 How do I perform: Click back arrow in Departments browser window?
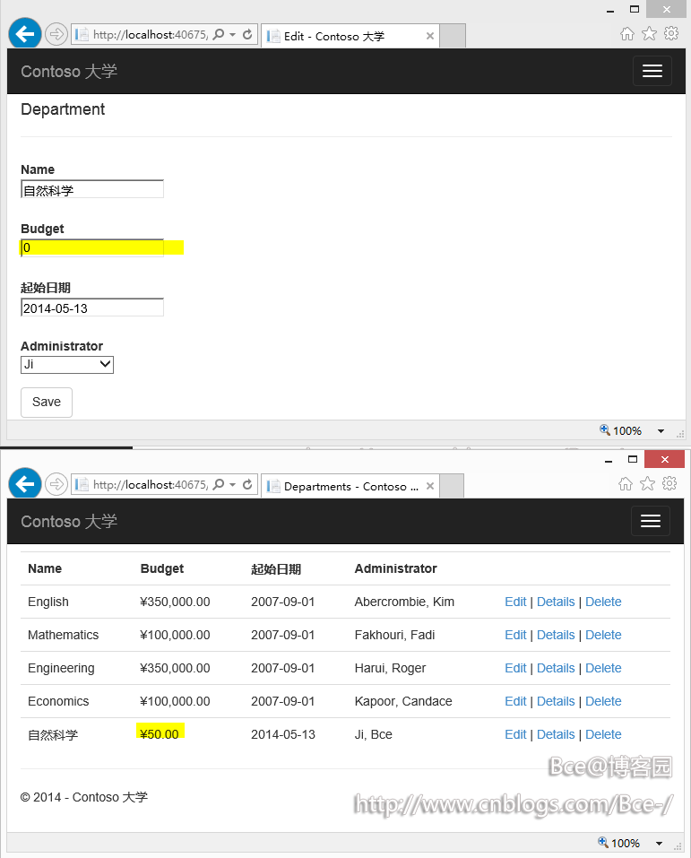[25, 484]
